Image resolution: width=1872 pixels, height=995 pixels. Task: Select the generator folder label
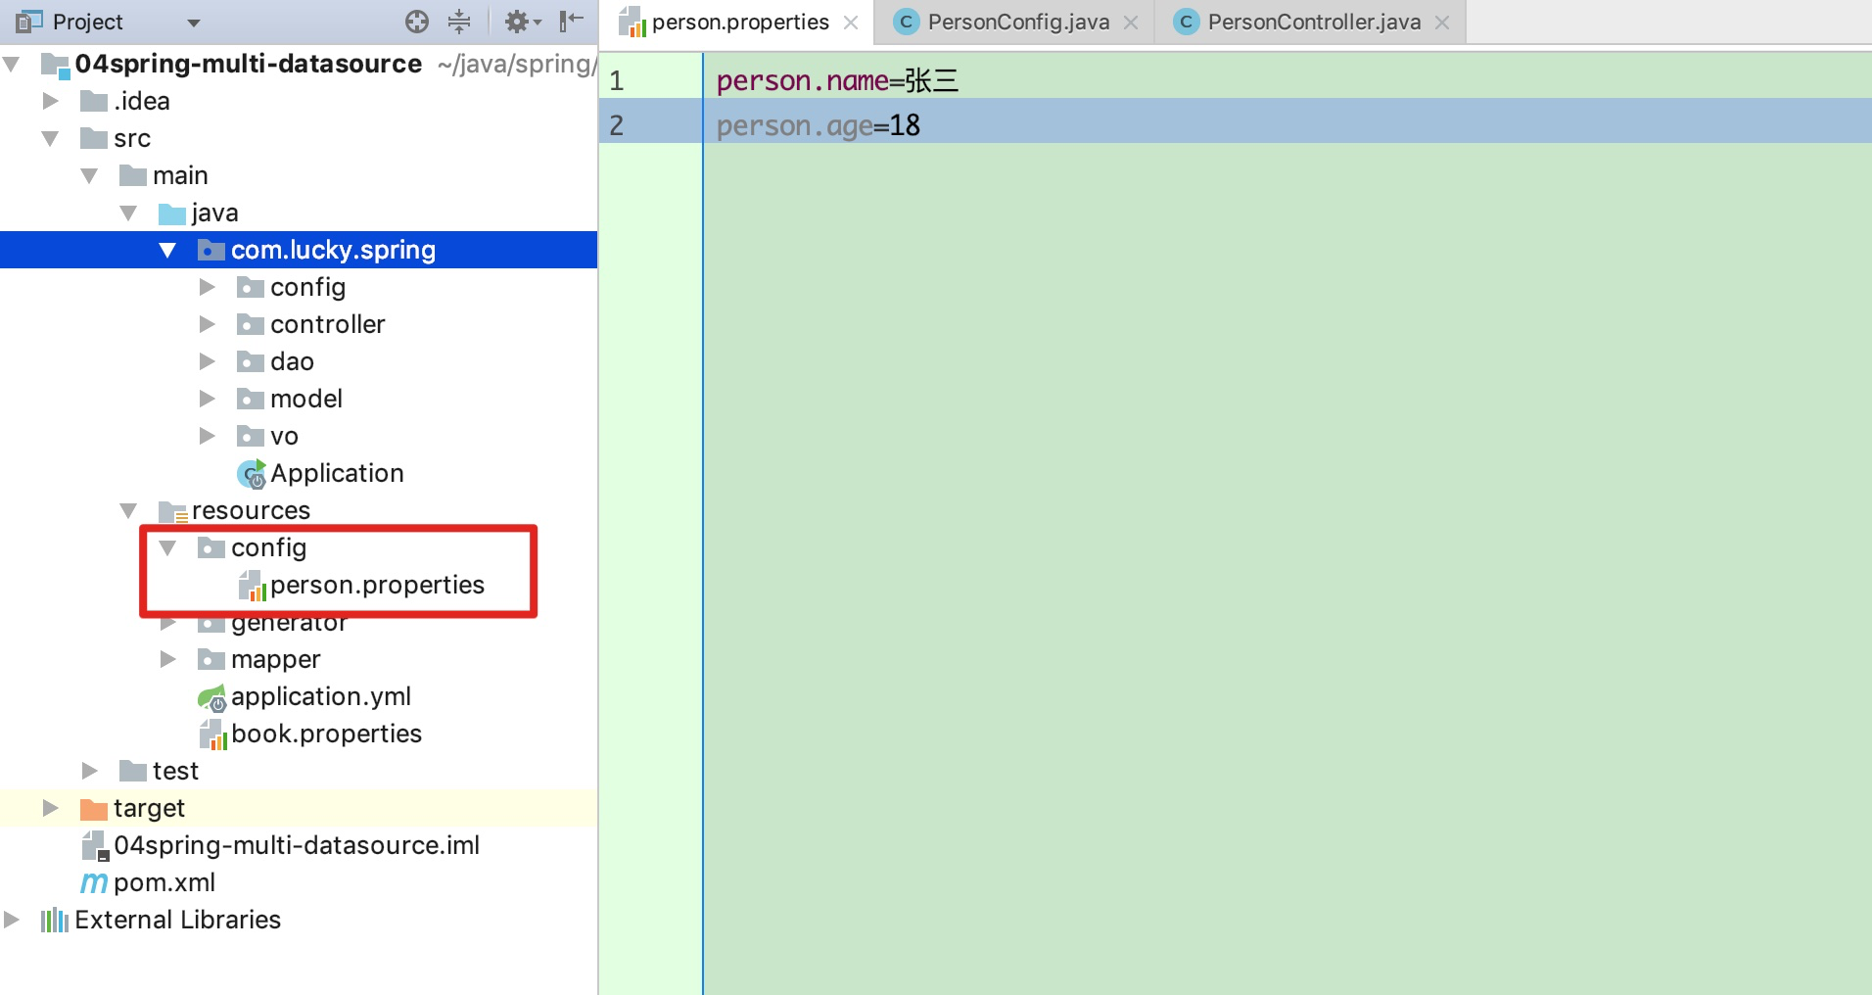289,625
